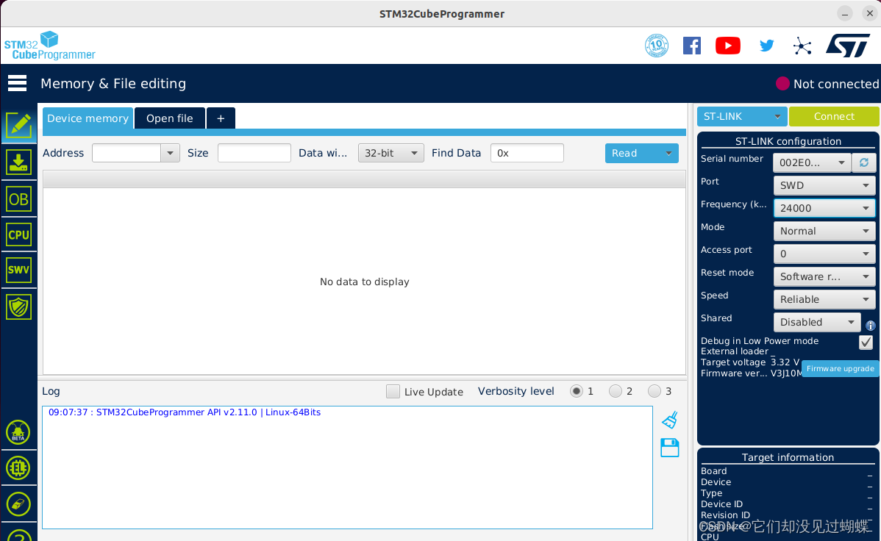Click the log entry STM32CubeProgrammer API v2.11.0
The width and height of the screenshot is (881, 541).
pyautogui.click(x=185, y=412)
